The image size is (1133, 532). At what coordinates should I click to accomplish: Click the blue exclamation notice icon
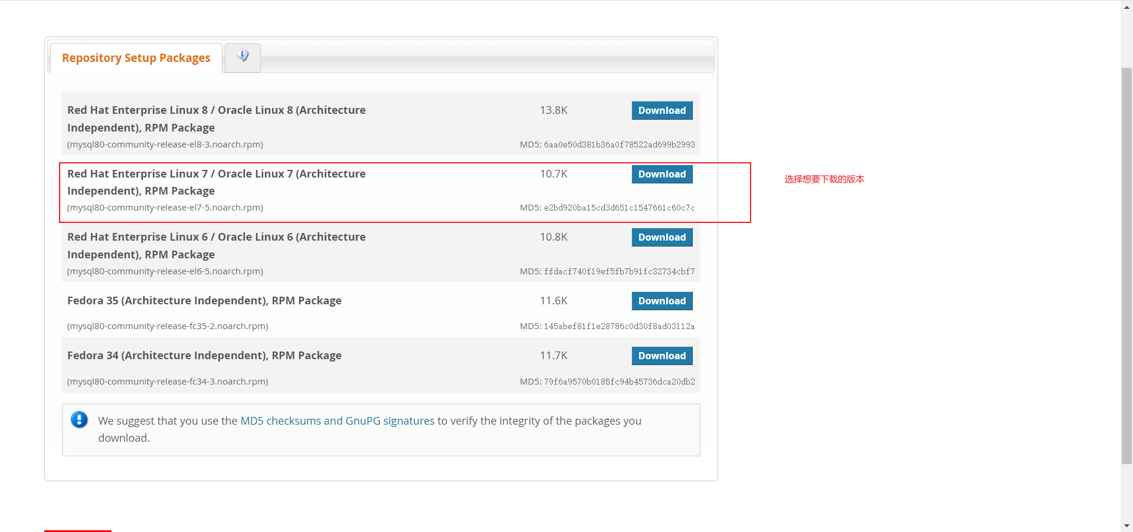79,419
